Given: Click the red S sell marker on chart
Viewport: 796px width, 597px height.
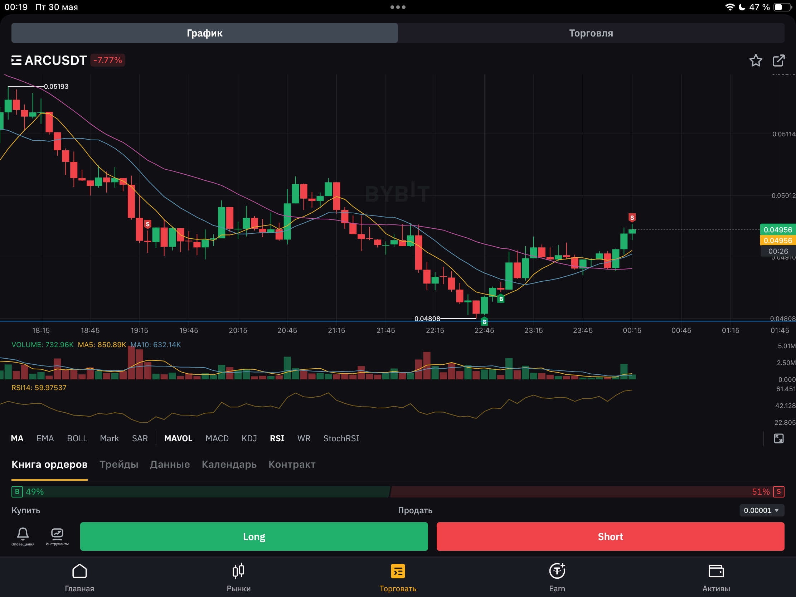Looking at the screenshot, I should pyautogui.click(x=632, y=217).
